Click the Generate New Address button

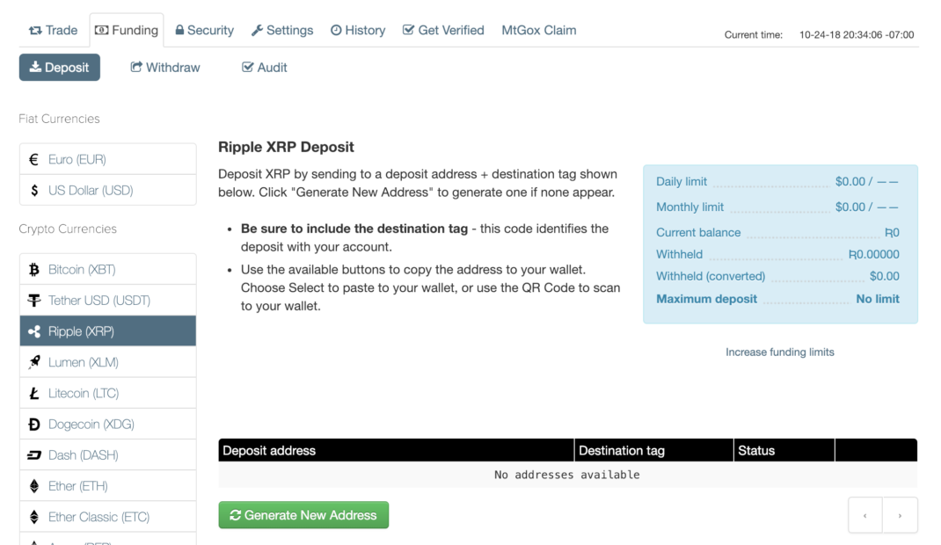click(x=303, y=515)
